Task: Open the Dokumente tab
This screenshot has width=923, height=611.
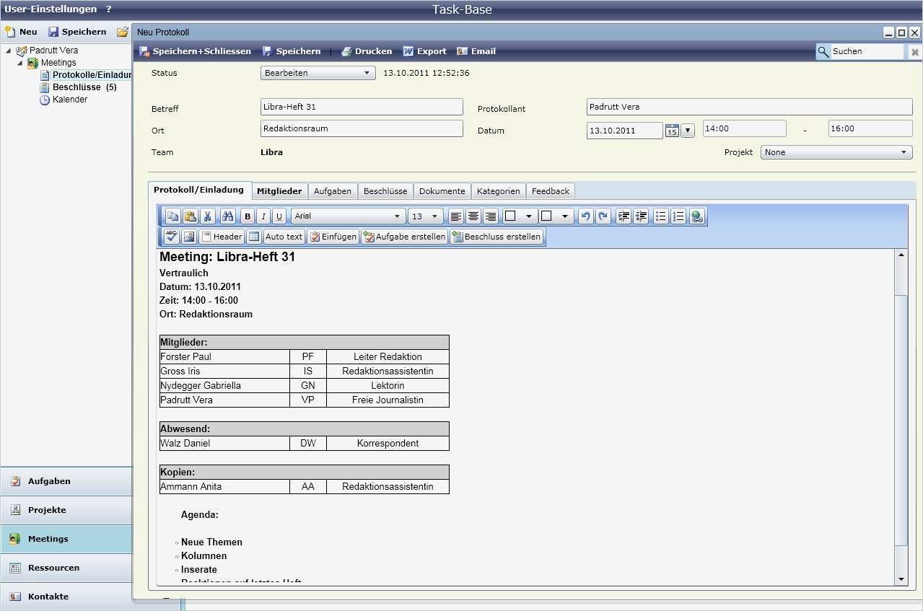Action: click(x=442, y=191)
